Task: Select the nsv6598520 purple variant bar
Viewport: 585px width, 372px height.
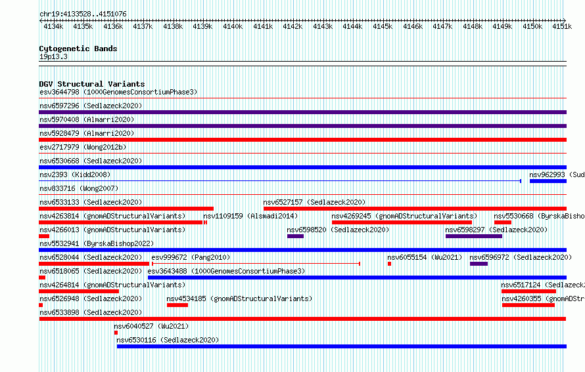Action: pyautogui.click(x=295, y=236)
